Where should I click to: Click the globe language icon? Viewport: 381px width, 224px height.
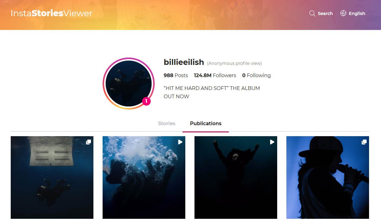[343, 13]
